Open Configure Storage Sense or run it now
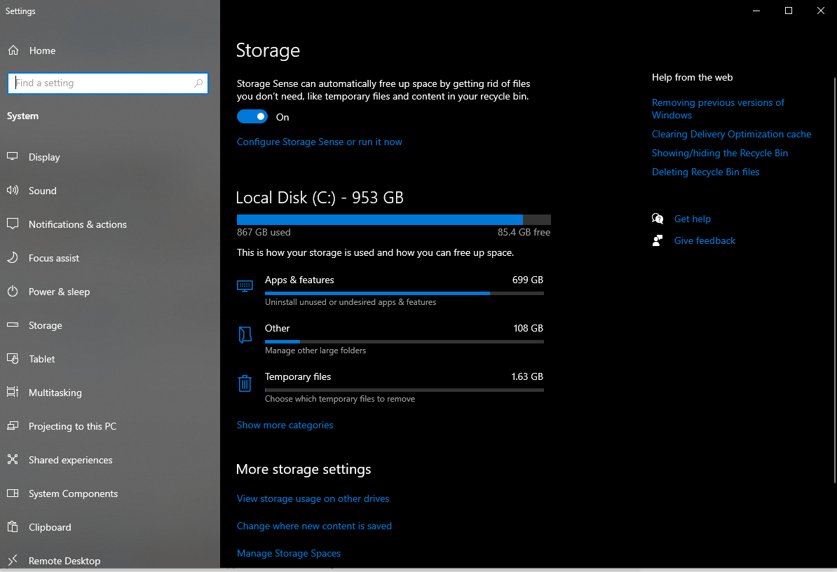 click(x=320, y=142)
